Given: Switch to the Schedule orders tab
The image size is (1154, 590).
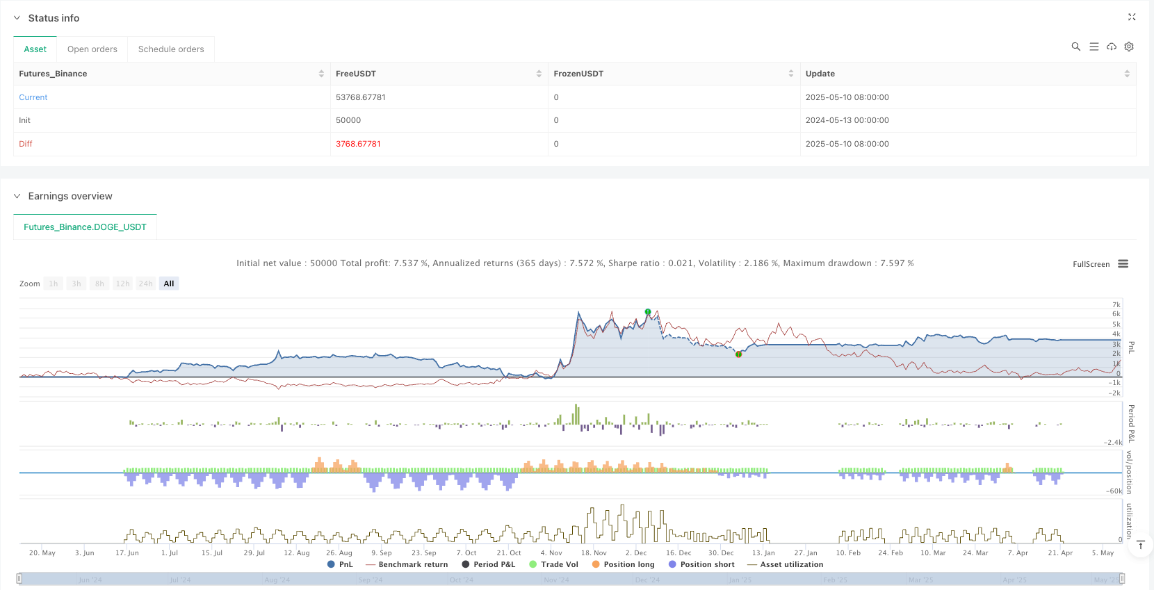Looking at the screenshot, I should [x=171, y=49].
